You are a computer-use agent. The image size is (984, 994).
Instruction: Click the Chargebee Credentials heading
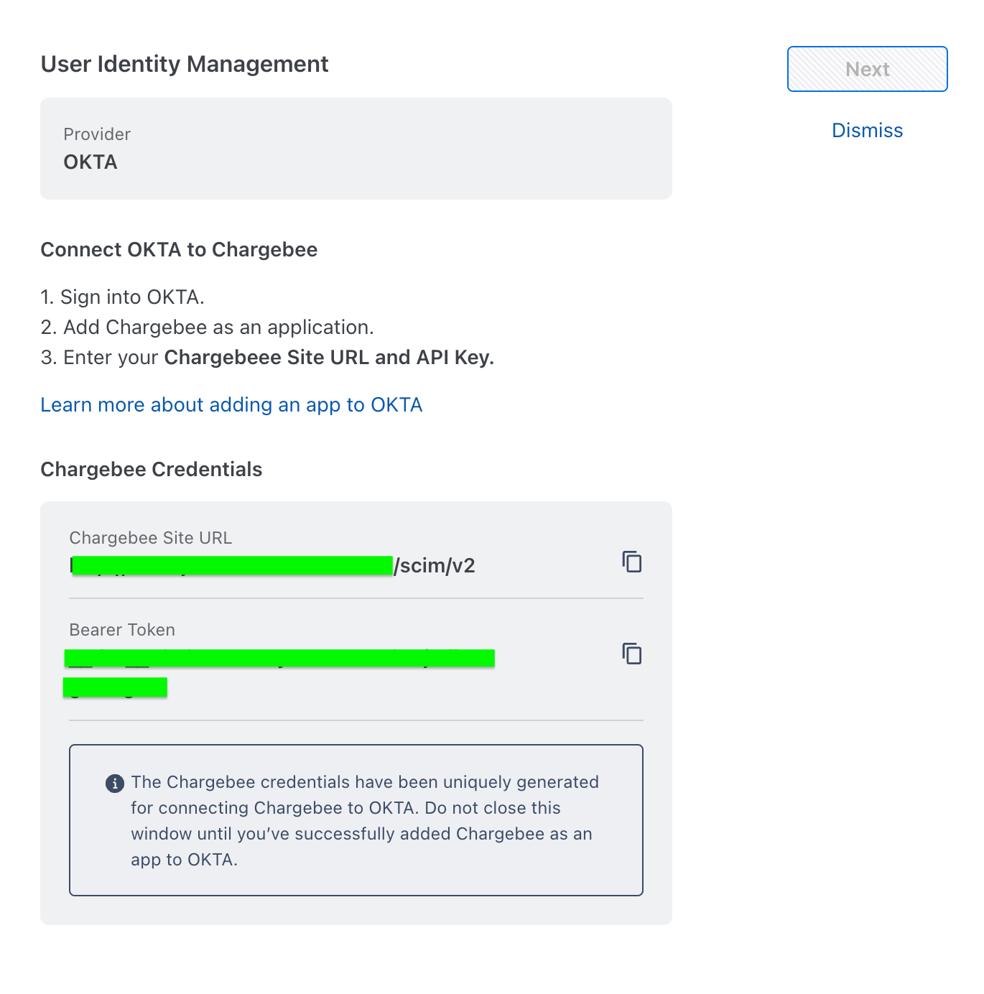(x=152, y=470)
